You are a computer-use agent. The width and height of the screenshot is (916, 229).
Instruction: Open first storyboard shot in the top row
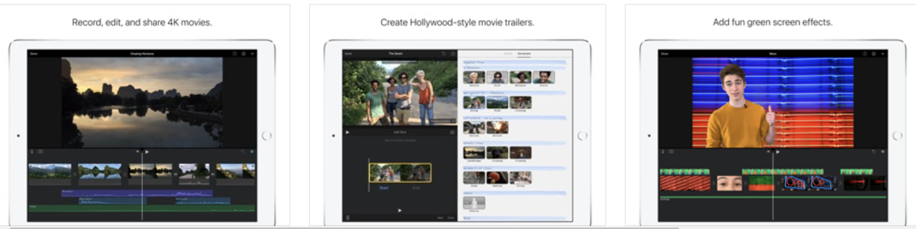tap(474, 78)
